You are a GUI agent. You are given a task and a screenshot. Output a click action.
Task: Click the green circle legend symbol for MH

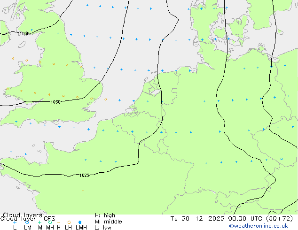(x=50, y=222)
